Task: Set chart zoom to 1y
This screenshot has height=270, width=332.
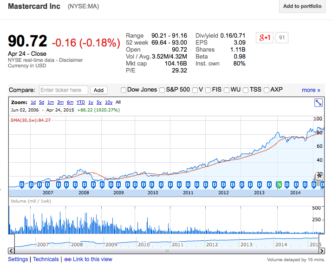Action: click(x=91, y=102)
